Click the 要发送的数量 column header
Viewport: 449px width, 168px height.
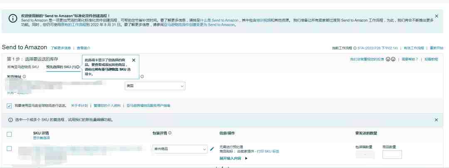click(366, 133)
